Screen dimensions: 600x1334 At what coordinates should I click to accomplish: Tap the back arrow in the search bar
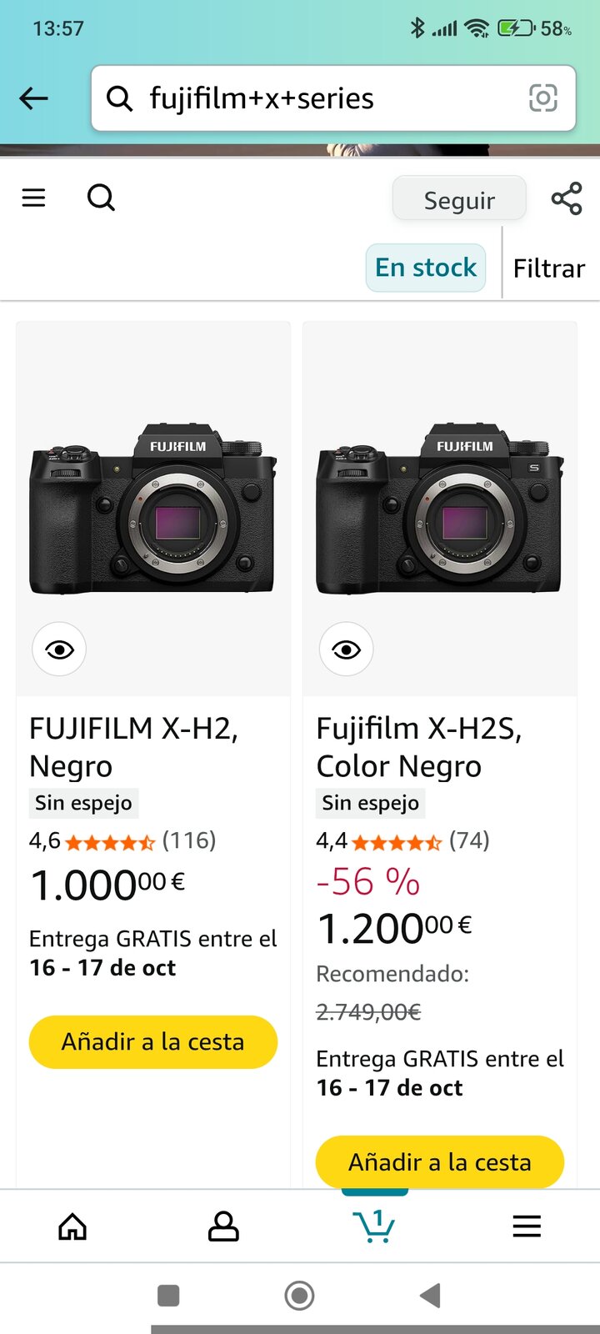click(x=34, y=98)
